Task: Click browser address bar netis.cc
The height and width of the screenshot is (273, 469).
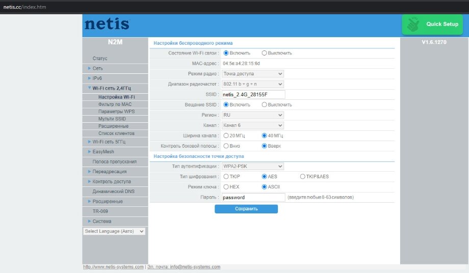Action: click(x=25, y=7)
